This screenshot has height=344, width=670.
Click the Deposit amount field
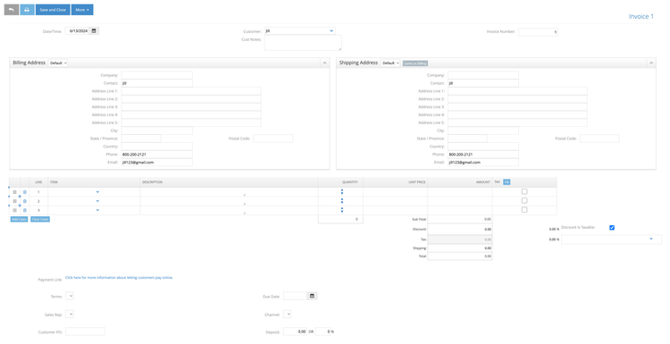296,331
